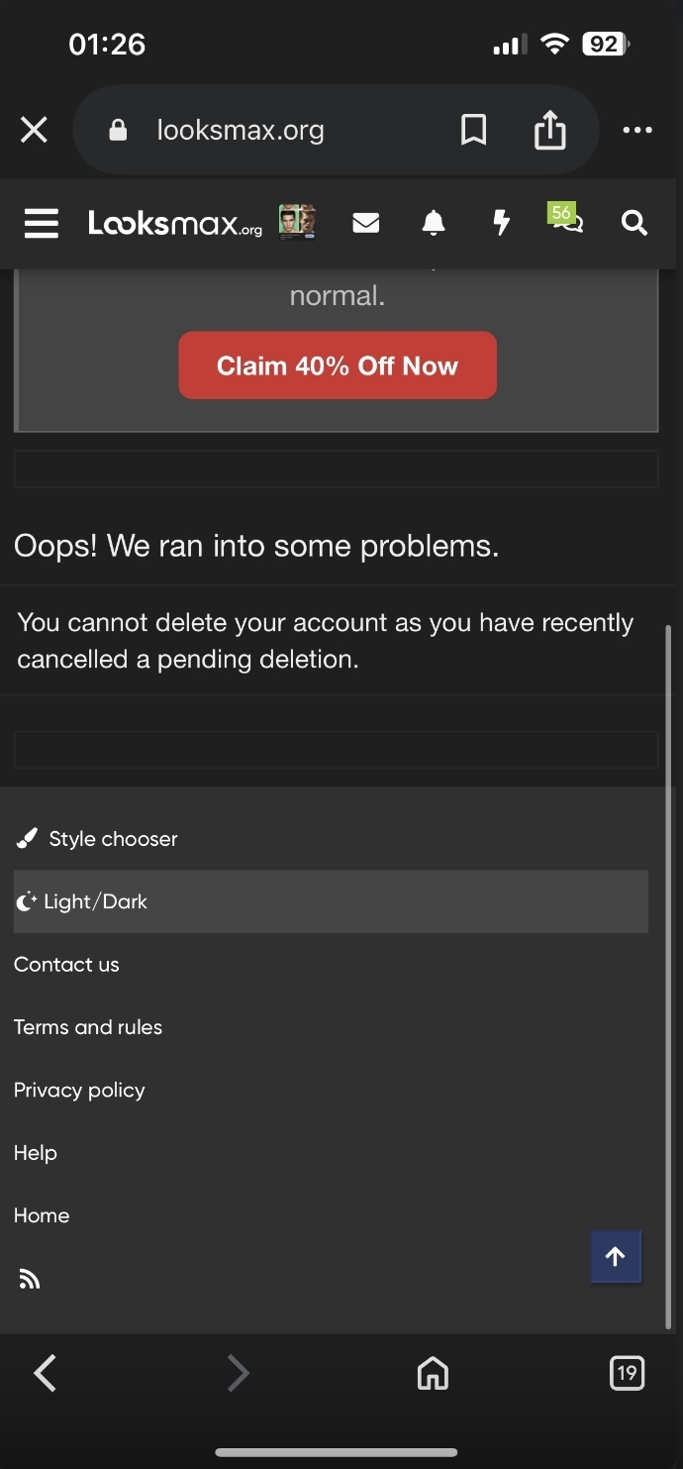This screenshot has height=1469, width=683.
Task: Open chat icon with 56 badge
Action: (x=566, y=218)
